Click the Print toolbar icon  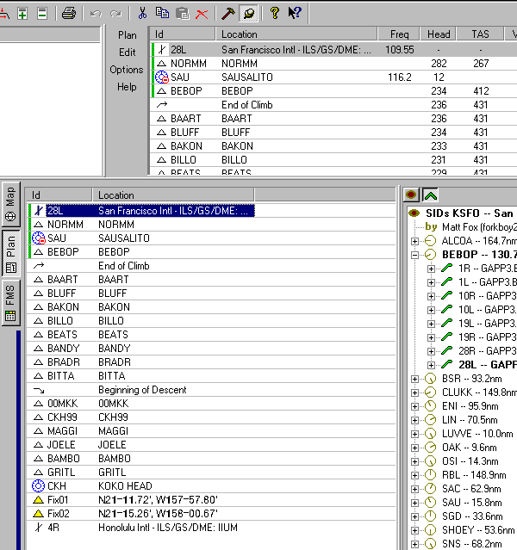[69, 13]
